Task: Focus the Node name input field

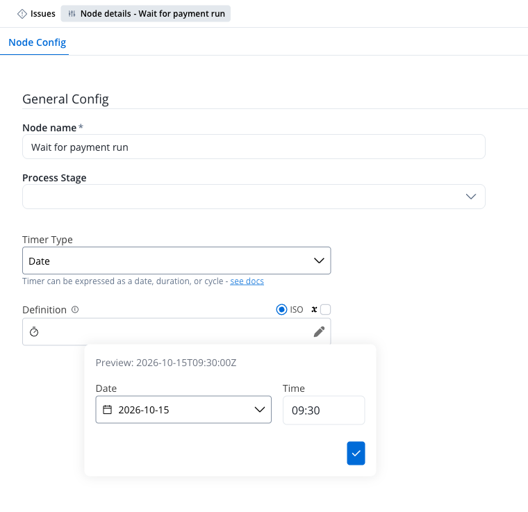Action: tap(254, 147)
